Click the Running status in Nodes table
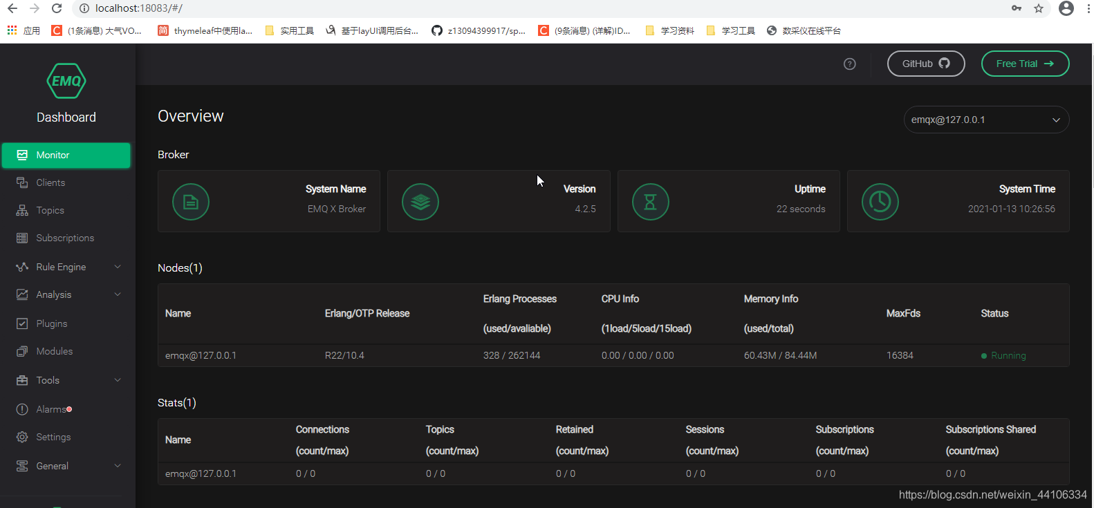 click(1003, 355)
